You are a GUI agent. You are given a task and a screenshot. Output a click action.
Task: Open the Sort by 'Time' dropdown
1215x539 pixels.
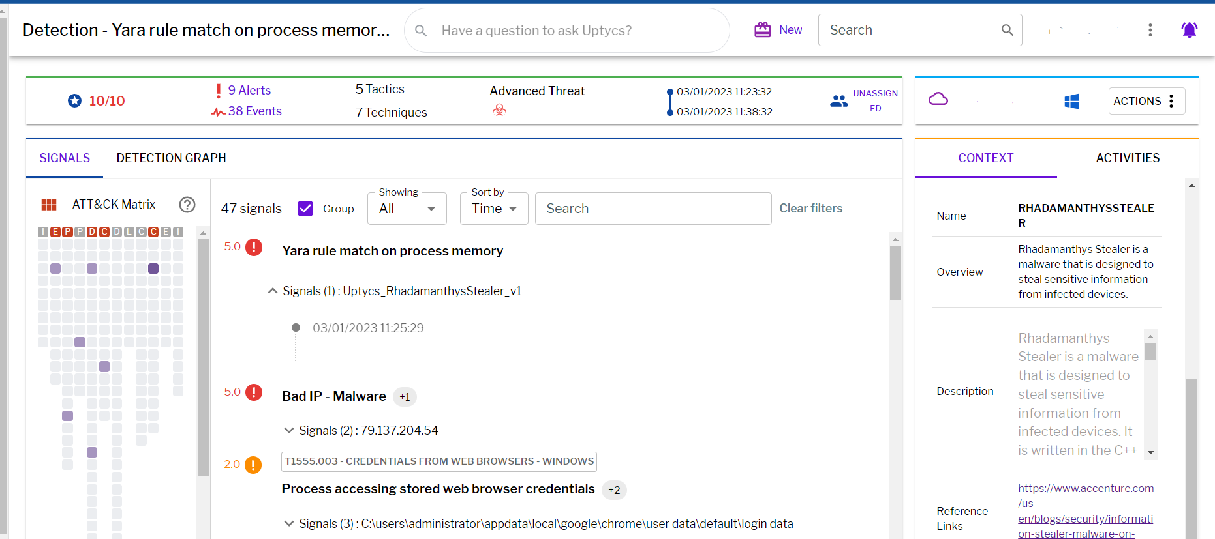pyautogui.click(x=494, y=209)
